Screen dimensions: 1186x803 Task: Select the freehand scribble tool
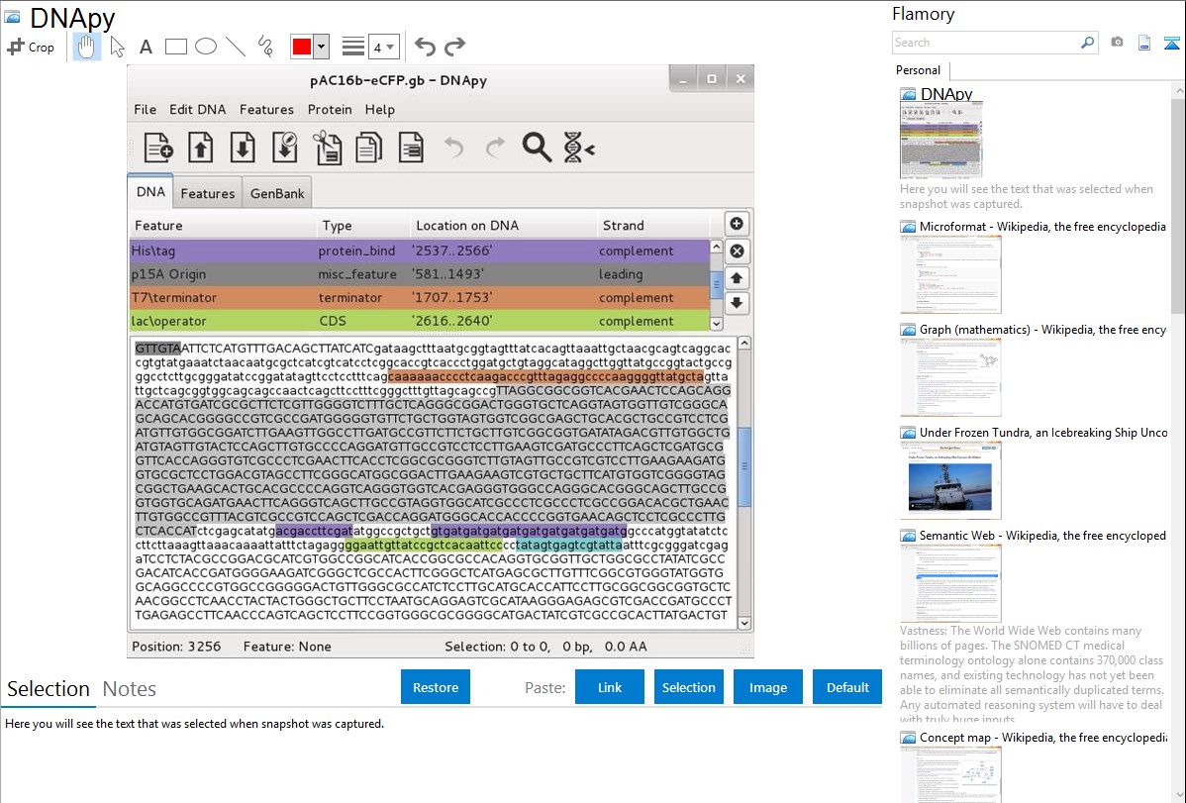[265, 47]
